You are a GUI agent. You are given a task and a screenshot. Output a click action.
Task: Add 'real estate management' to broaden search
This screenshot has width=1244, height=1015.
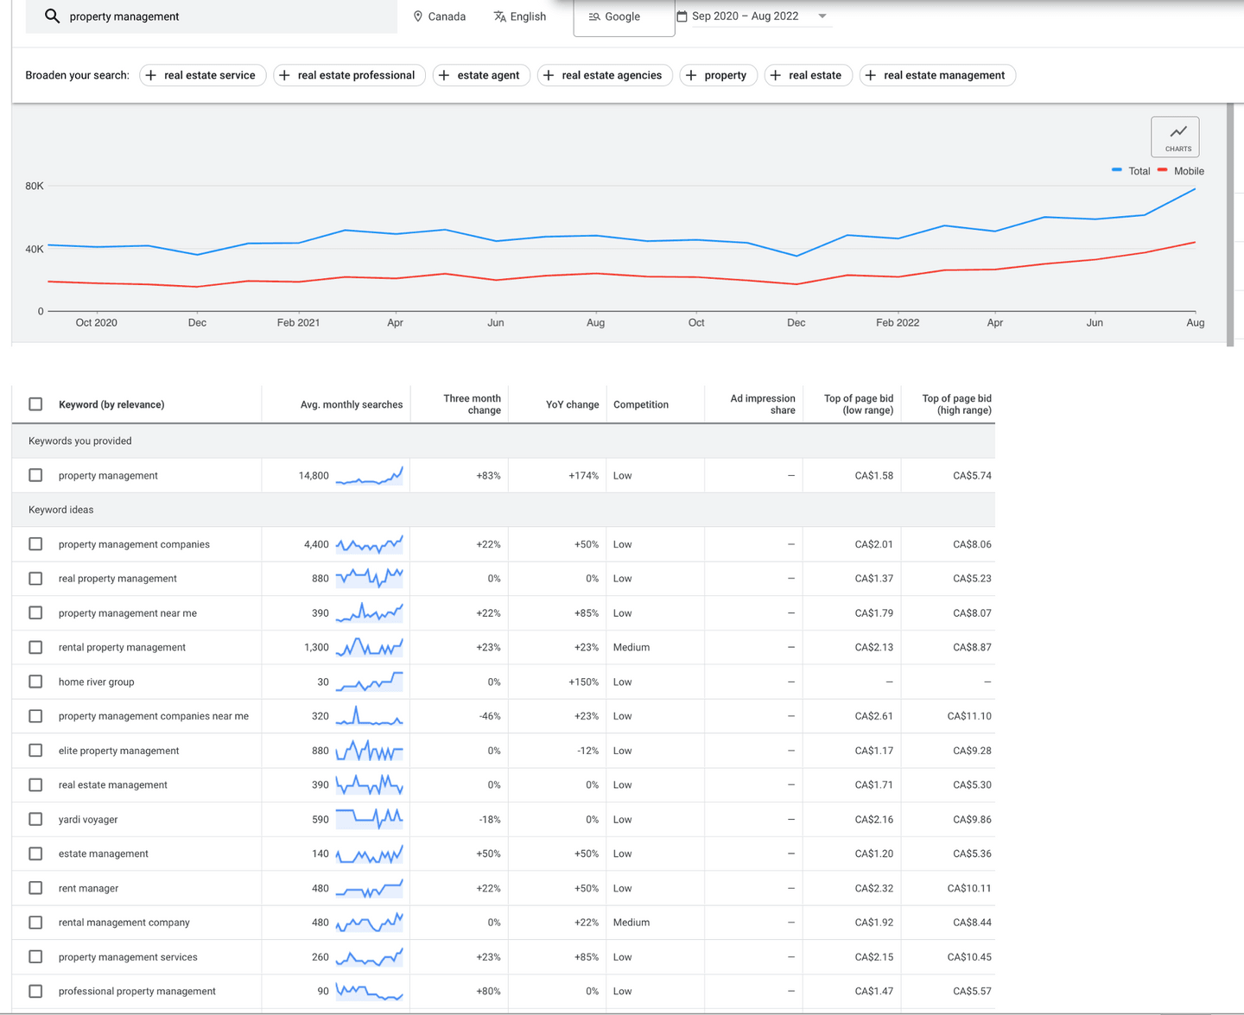[x=937, y=75]
